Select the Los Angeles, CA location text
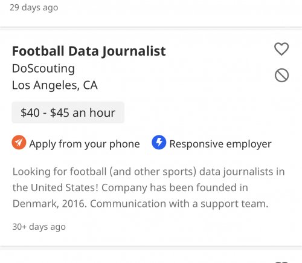The image size is (302, 263). (55, 85)
